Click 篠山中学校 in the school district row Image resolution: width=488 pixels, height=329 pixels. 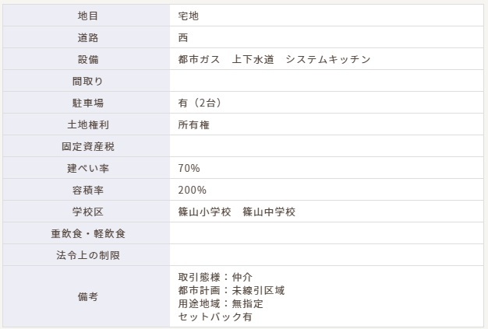269,212
